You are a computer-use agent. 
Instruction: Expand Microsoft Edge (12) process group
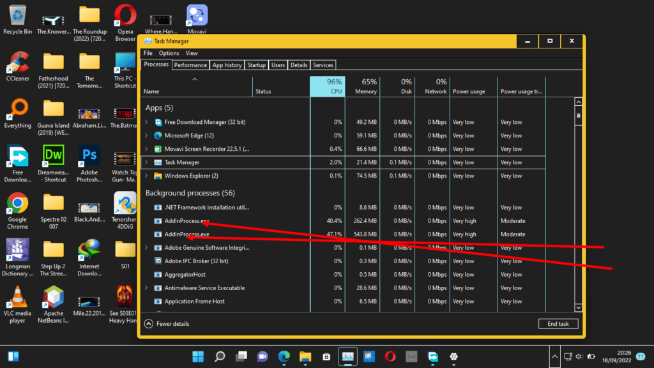click(x=146, y=135)
